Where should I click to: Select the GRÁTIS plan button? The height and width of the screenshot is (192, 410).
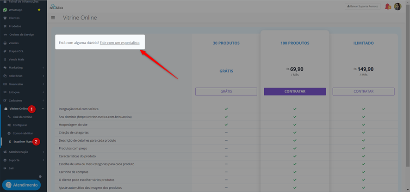click(226, 91)
